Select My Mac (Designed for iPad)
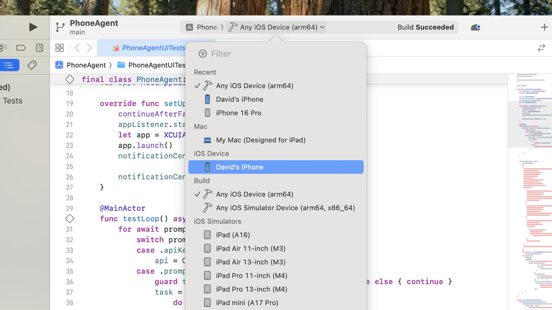 [x=260, y=140]
